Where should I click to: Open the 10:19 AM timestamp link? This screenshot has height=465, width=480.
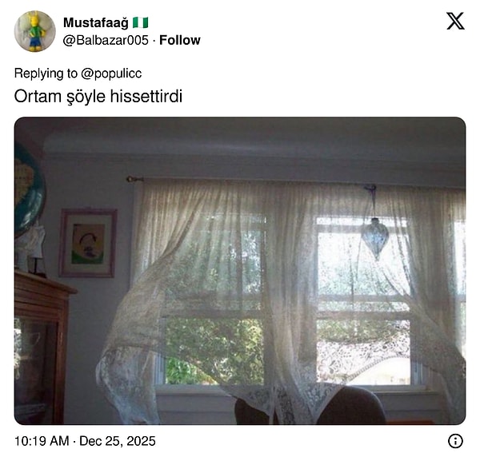42,441
